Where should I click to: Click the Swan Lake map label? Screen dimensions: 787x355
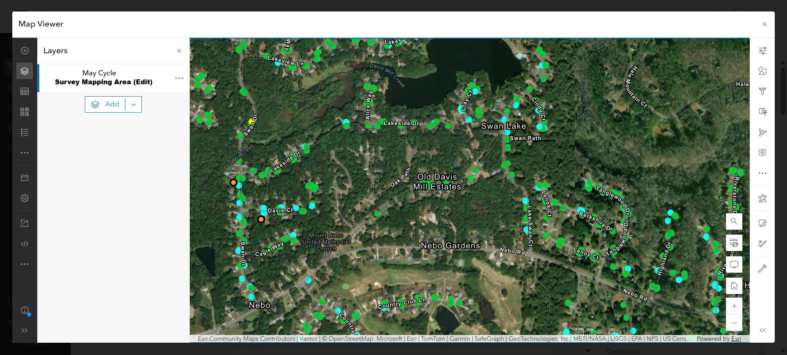(x=503, y=126)
